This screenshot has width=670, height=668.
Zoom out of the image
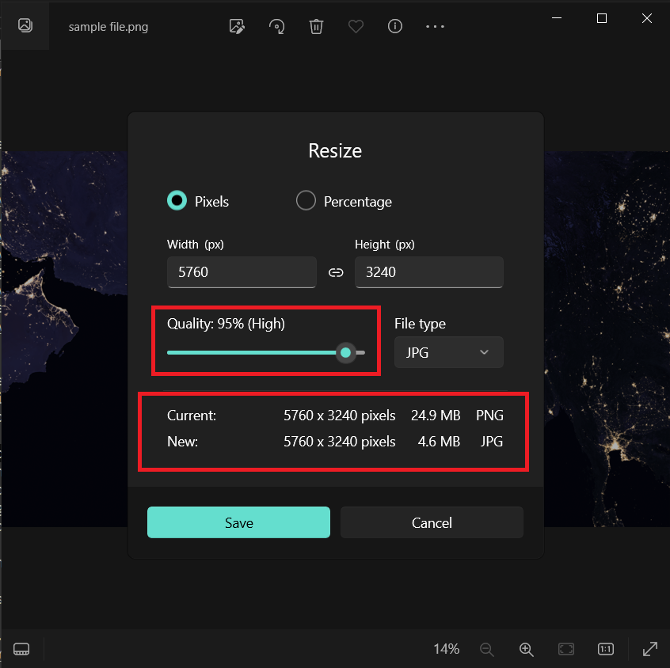(x=486, y=649)
